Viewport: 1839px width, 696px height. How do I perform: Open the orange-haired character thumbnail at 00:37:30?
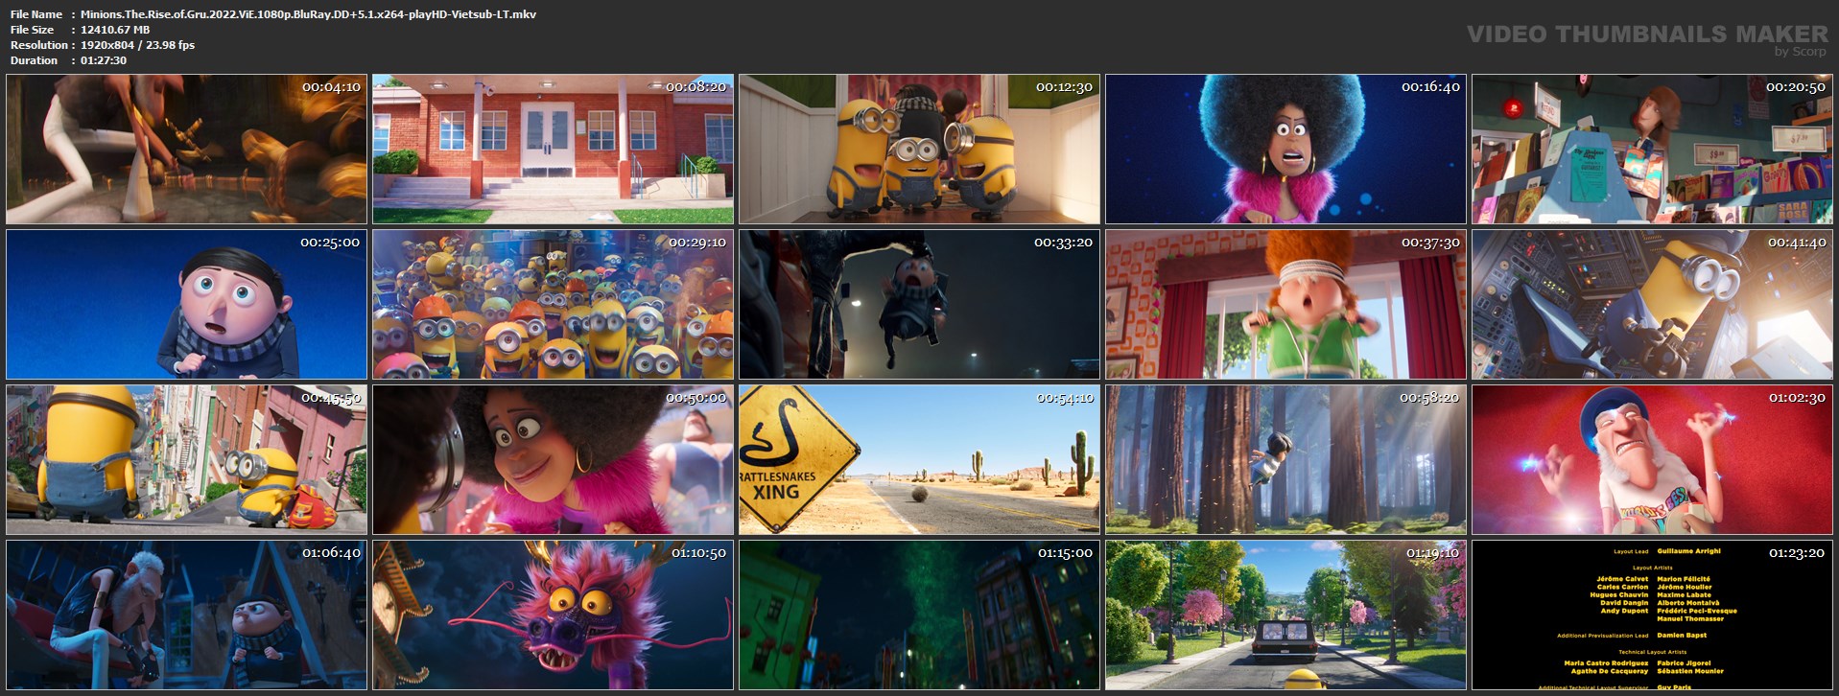(1286, 305)
